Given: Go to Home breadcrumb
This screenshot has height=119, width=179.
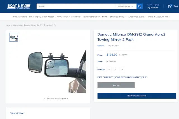Looking at the screenshot, I should [8, 25].
